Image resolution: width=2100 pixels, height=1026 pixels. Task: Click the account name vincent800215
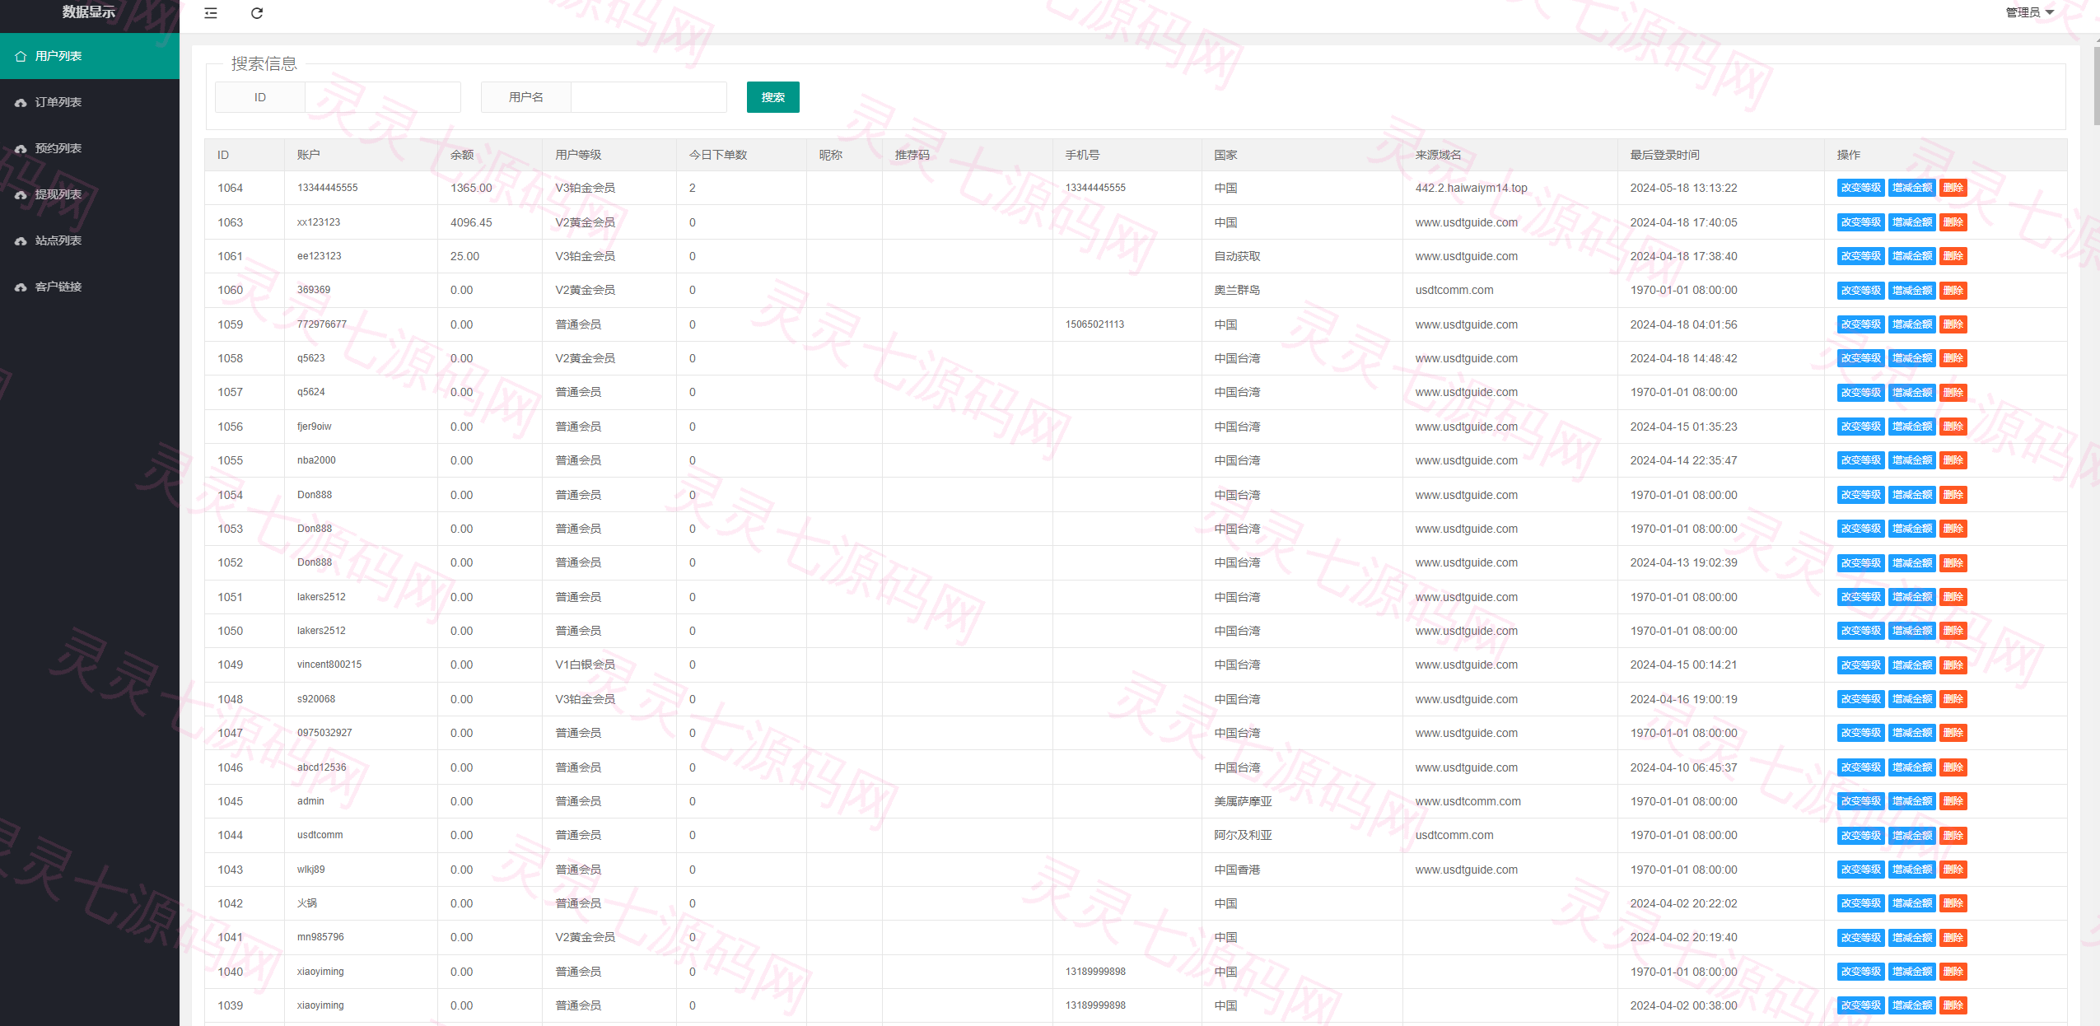click(329, 665)
